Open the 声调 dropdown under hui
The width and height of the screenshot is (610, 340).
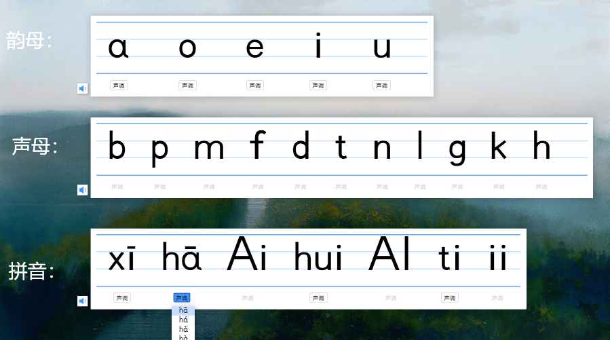tap(318, 298)
